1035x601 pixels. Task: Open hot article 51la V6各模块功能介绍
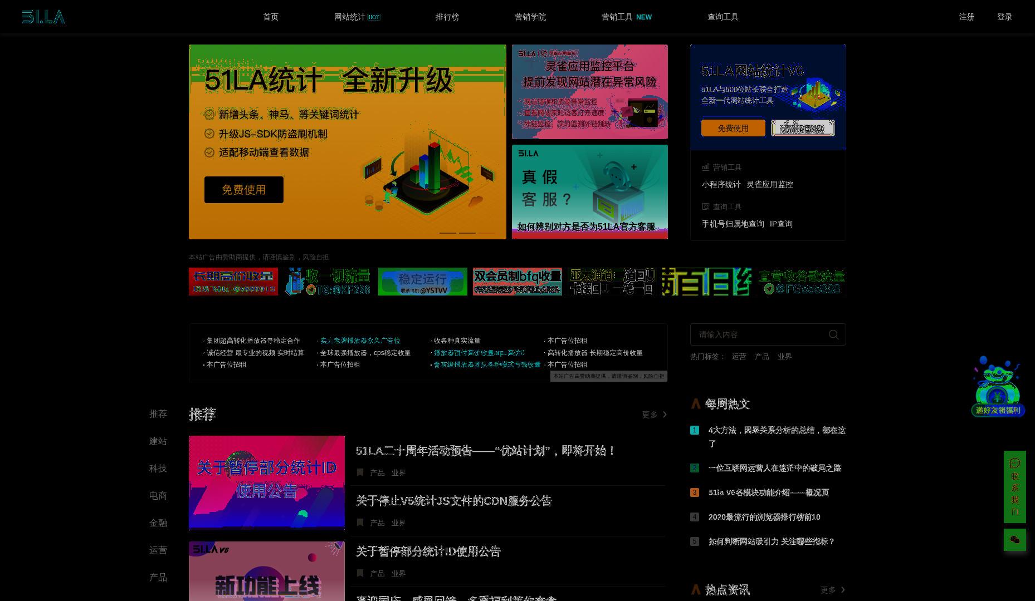click(x=769, y=492)
